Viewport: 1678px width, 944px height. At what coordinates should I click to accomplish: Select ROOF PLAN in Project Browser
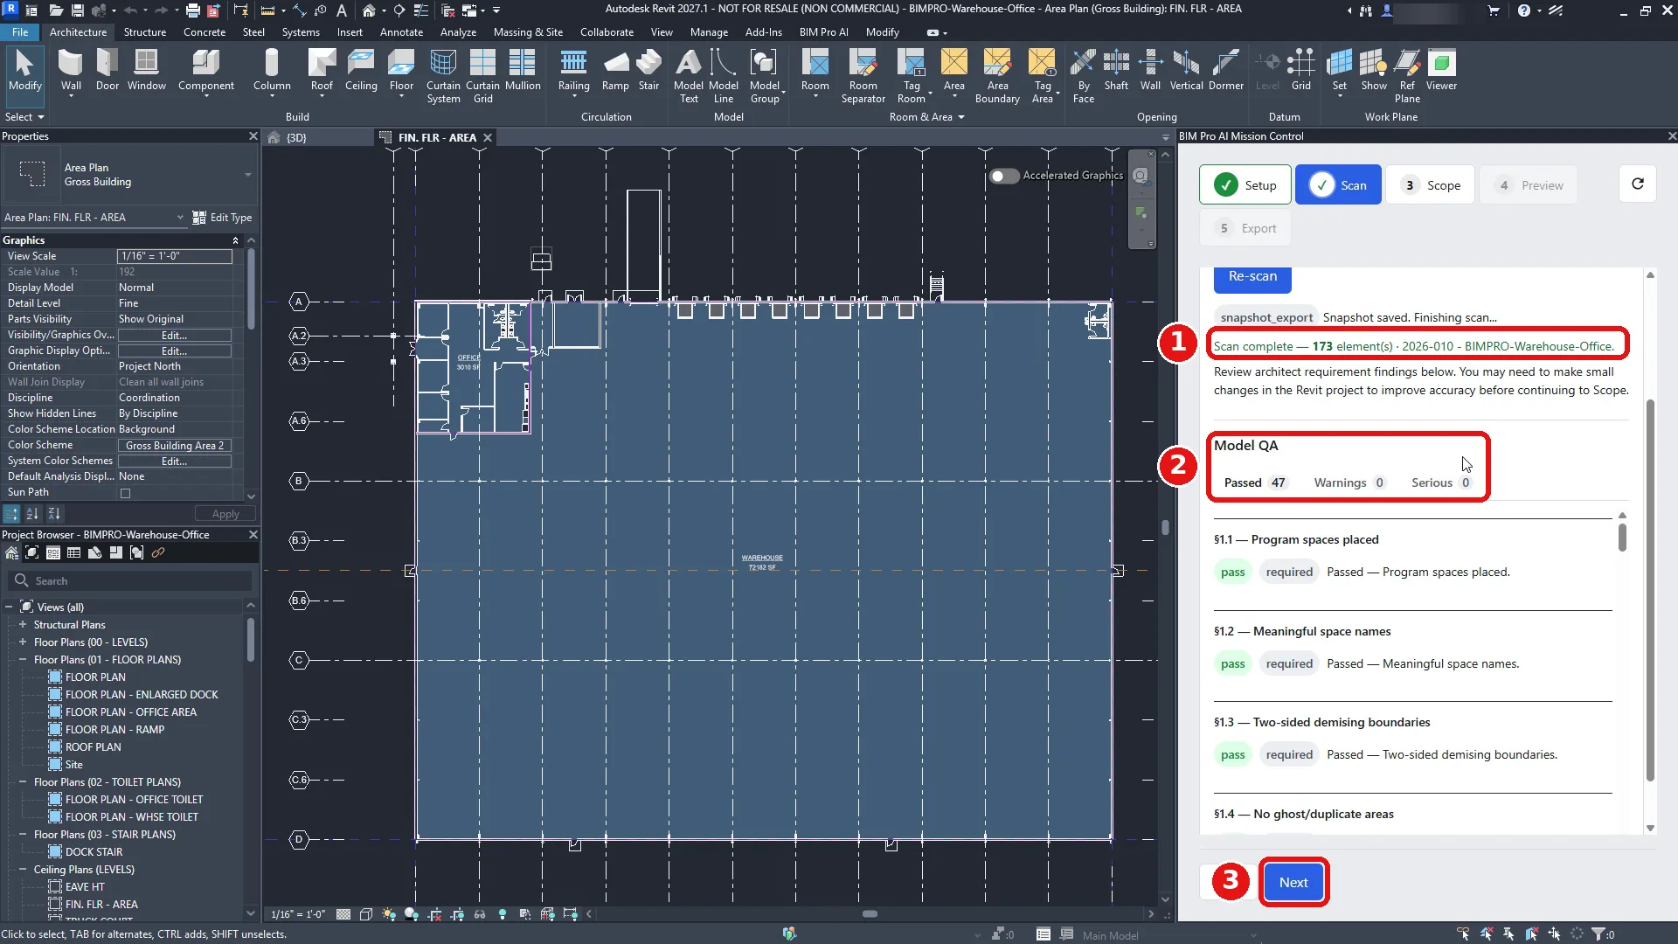[x=94, y=747]
